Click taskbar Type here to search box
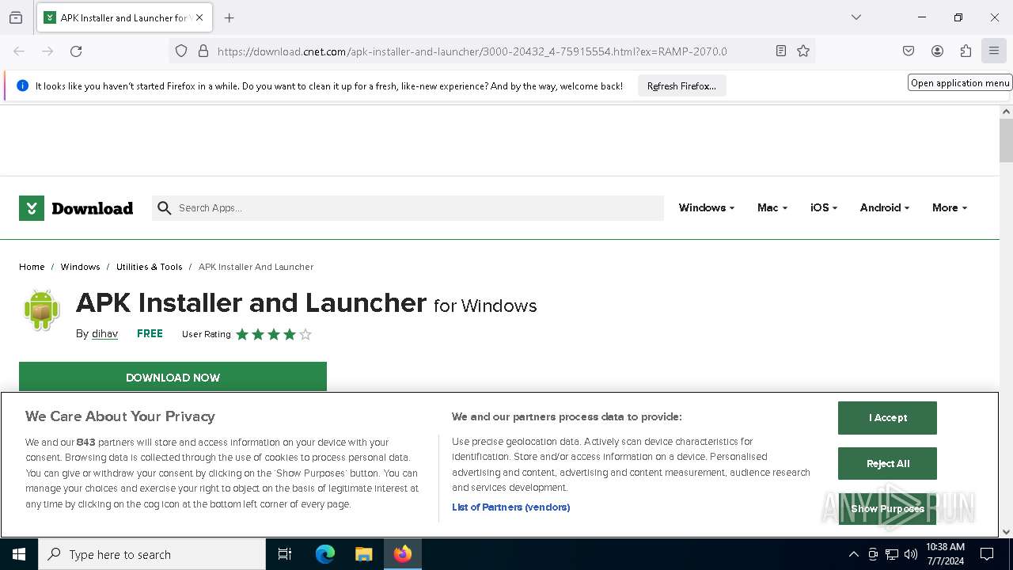1013x570 pixels. point(152,554)
